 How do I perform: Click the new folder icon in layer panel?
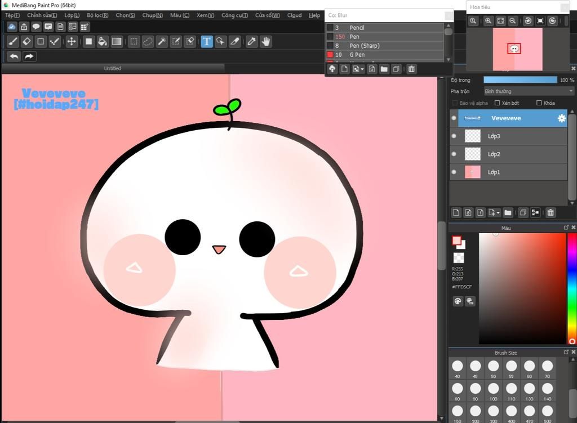(x=508, y=212)
